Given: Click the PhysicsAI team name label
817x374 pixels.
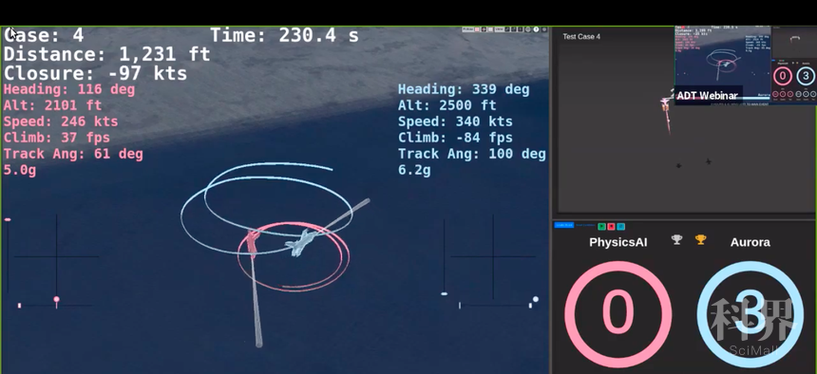Looking at the screenshot, I should [x=617, y=242].
